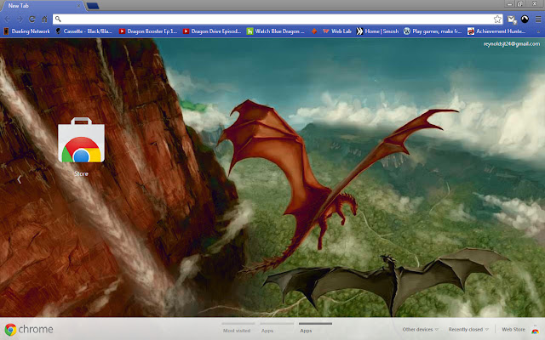
Task: Open the Play games, make fr... bookmark
Action: pos(433,31)
